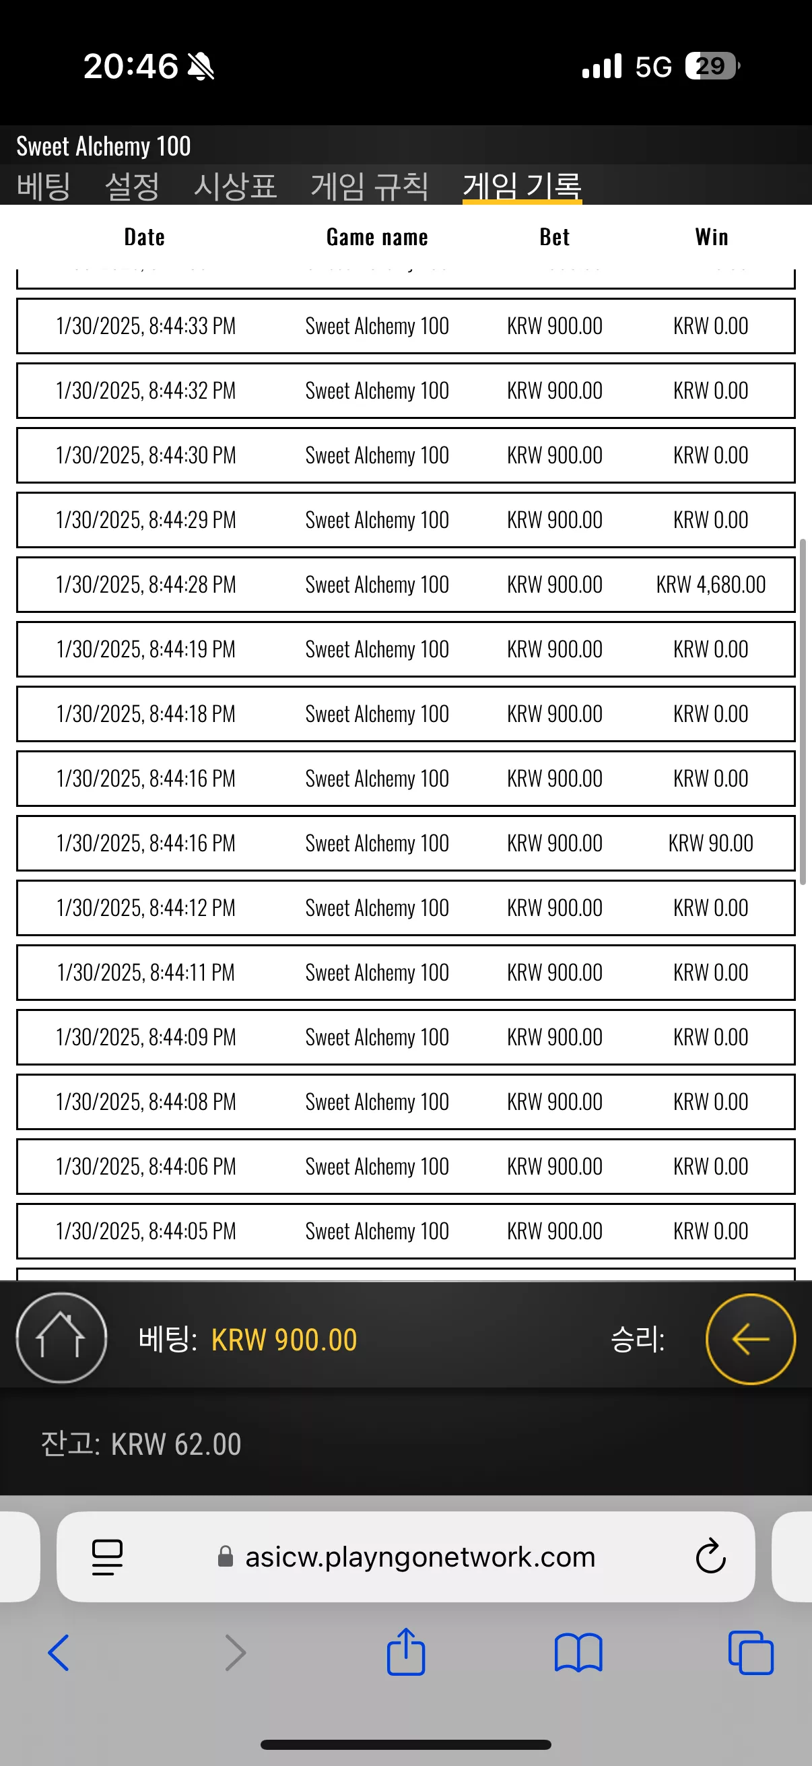Tap the 8:44:05 PM game record row

pos(405,1231)
